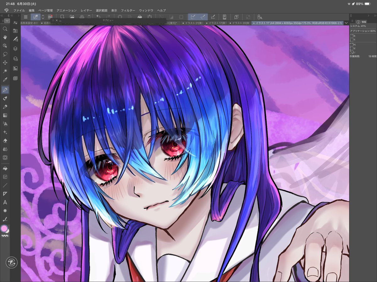The image size is (377, 282).
Task: Open the Tool Property panel icon
Action: point(15,31)
